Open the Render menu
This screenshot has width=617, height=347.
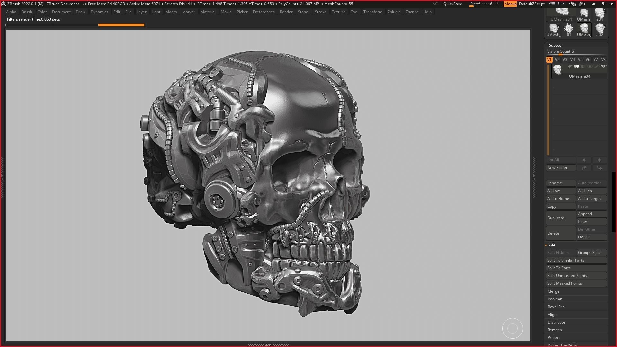[x=286, y=12]
